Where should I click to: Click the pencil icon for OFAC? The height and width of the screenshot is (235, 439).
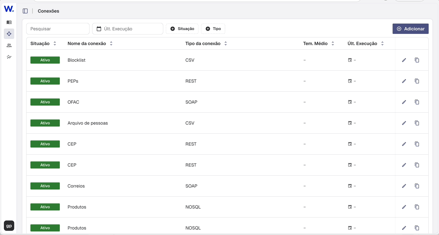coord(404,102)
